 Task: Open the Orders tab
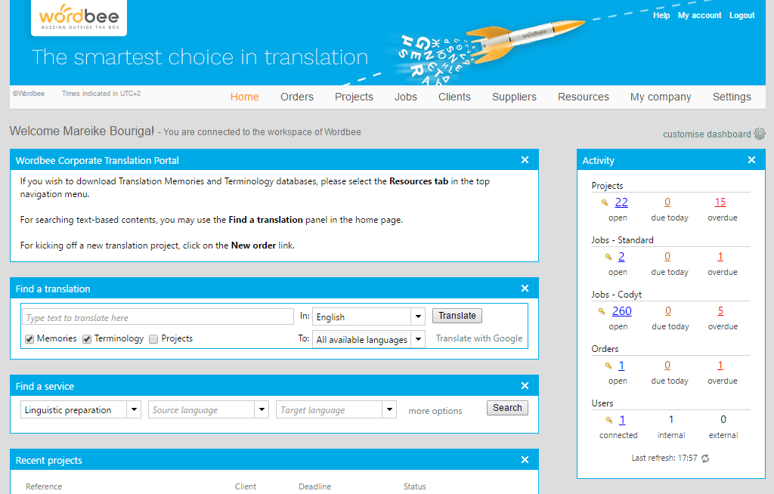coord(296,97)
